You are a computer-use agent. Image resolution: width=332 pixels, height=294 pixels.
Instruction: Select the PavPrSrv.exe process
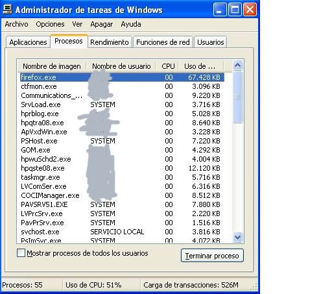122,223
